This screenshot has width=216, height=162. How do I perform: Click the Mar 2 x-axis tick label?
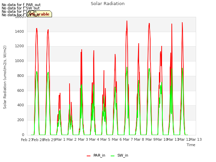coord(71,139)
